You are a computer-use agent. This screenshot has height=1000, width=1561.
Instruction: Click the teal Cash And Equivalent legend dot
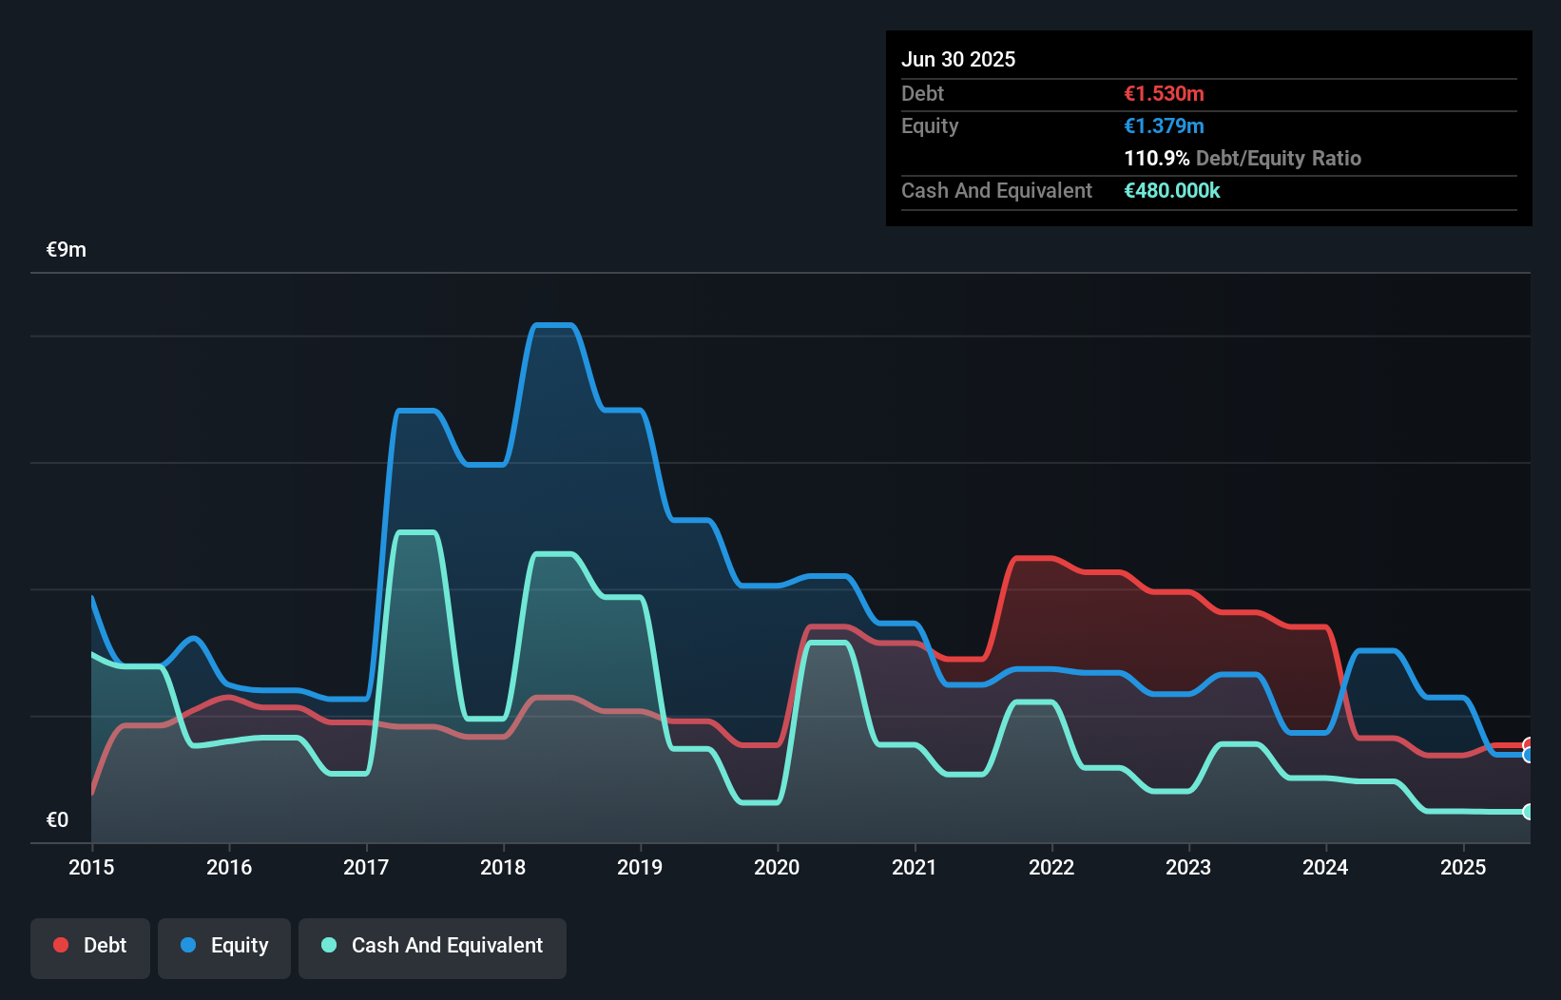(328, 945)
